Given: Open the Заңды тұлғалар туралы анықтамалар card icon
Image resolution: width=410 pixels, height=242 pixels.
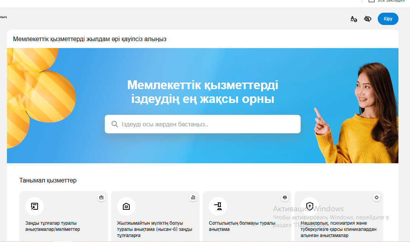Looking at the screenshot, I should tap(35, 206).
